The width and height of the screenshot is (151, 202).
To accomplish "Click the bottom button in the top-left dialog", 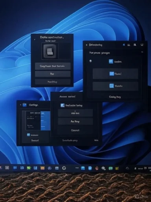I will [x=53, y=82].
